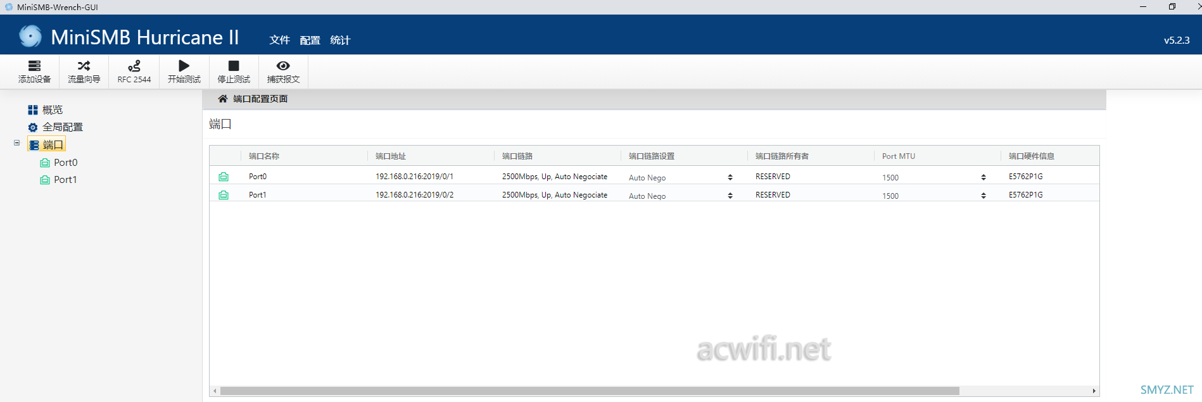
Task: Click the 端口硬件信息 column header
Action: coord(1032,156)
